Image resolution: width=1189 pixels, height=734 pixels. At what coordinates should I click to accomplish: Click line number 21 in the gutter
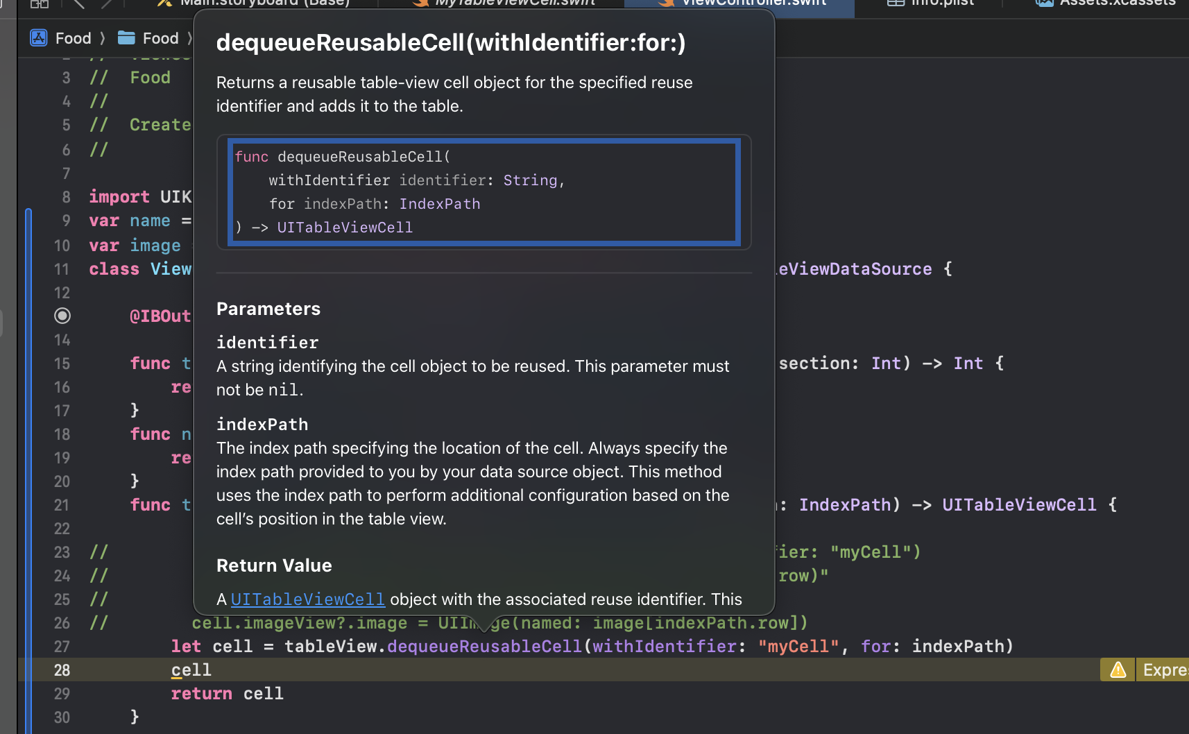pos(62,505)
